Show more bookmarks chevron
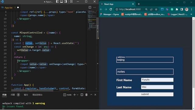The image size is (195, 110). [191, 14]
